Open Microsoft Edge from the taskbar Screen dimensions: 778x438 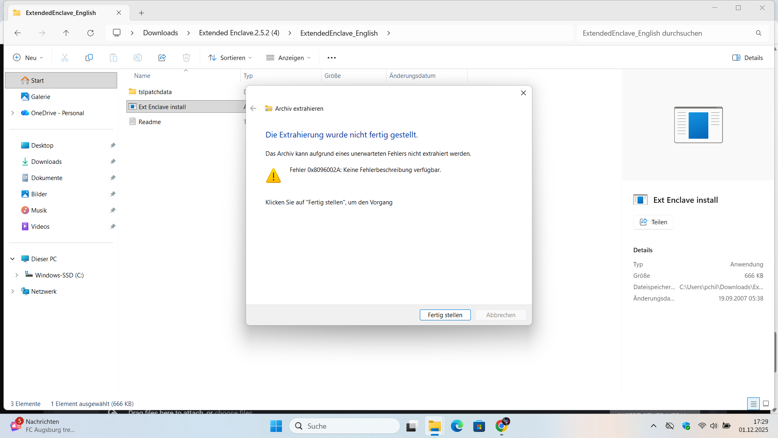point(457,426)
